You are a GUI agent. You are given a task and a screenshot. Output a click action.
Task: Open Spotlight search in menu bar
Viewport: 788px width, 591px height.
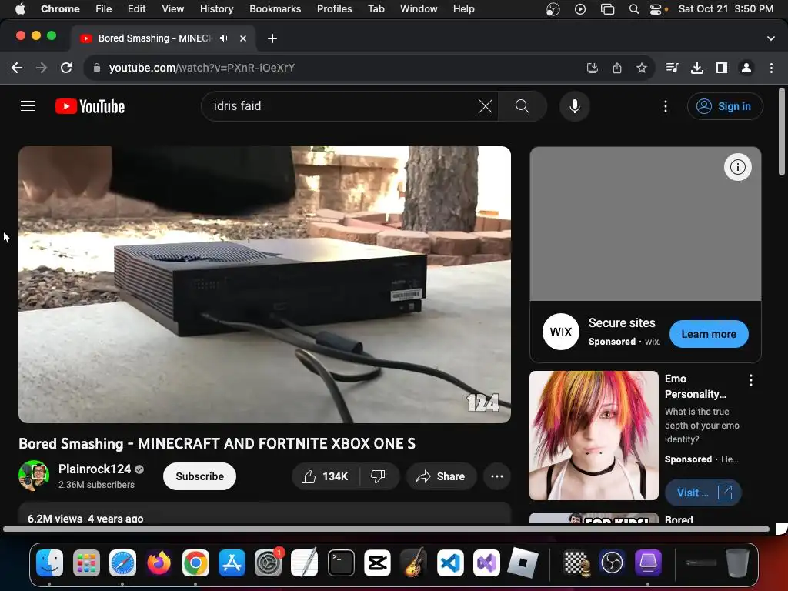click(634, 9)
